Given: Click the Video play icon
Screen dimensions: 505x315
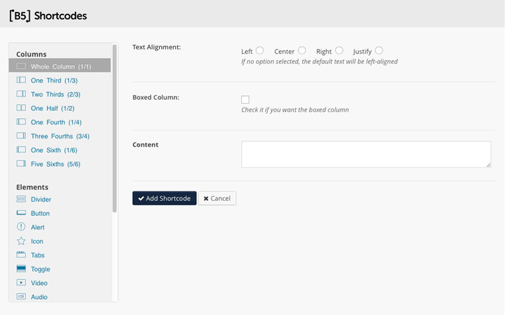Looking at the screenshot, I should pyautogui.click(x=21, y=283).
